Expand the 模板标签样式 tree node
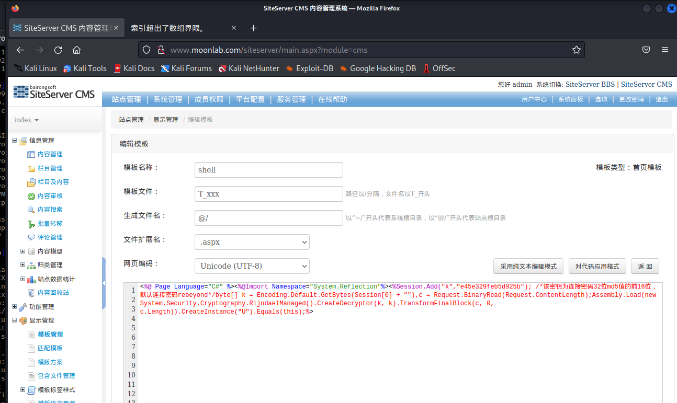This screenshot has width=677, height=403. (22, 390)
